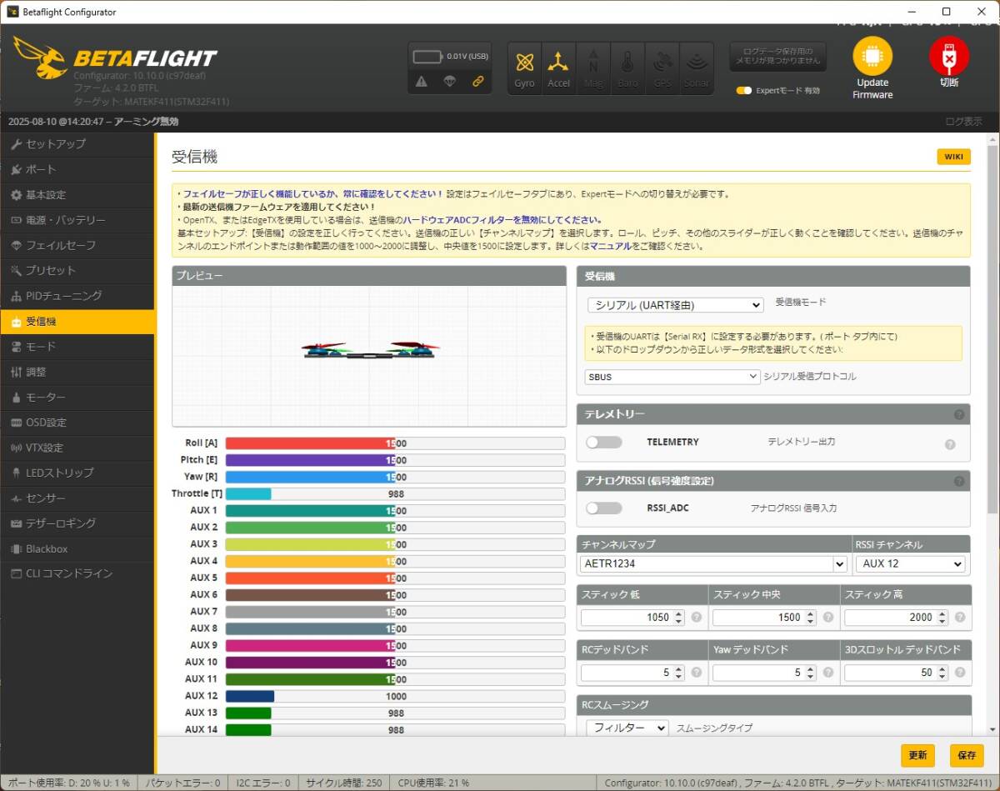Click the Update Firmware chip icon
1000x791 pixels.
click(872, 57)
